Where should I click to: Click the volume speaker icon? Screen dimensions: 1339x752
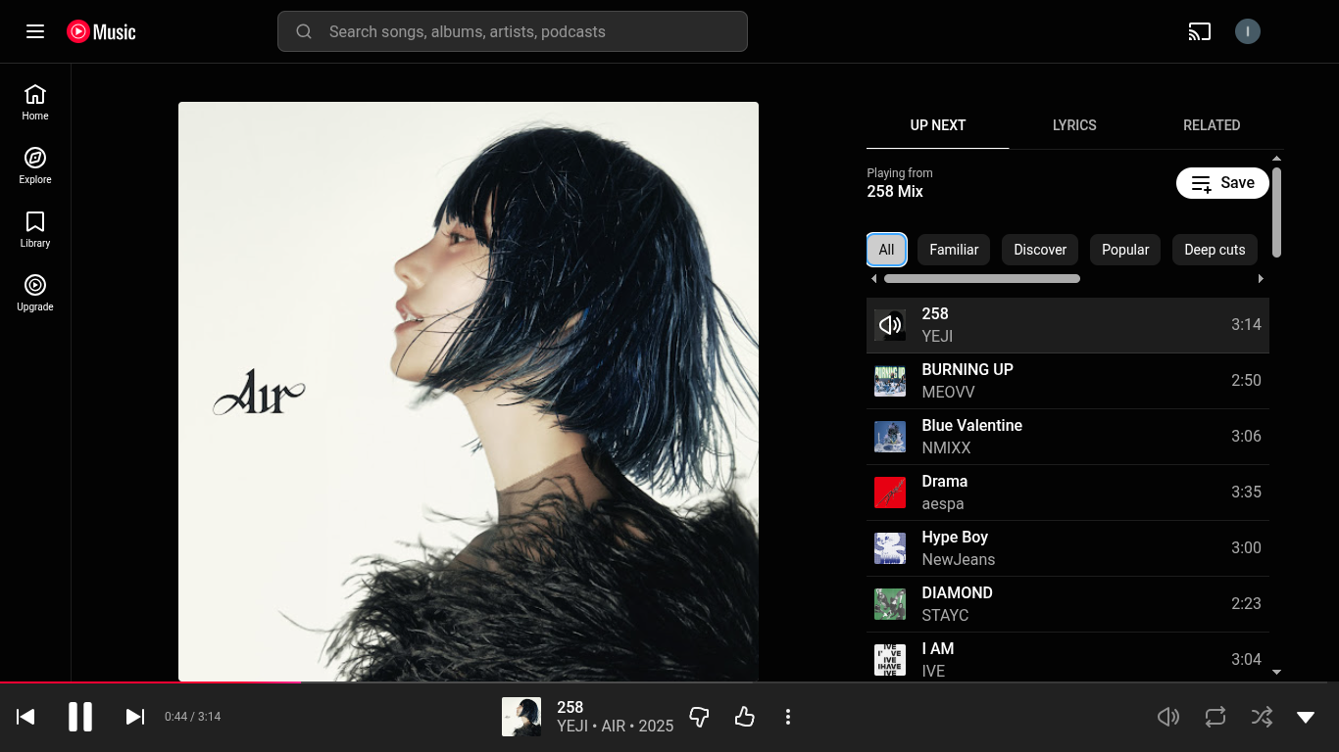pos(1167,717)
